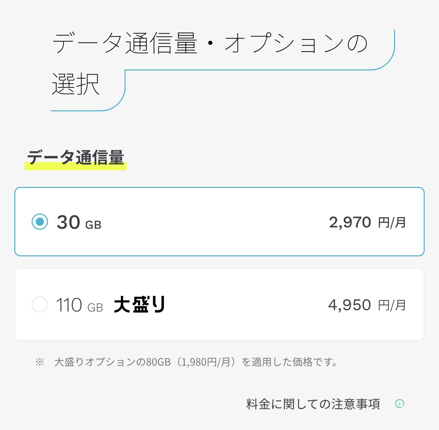This screenshot has width=439, height=430.
Task: Click the 選択 word under the heading
Action: 76,84
